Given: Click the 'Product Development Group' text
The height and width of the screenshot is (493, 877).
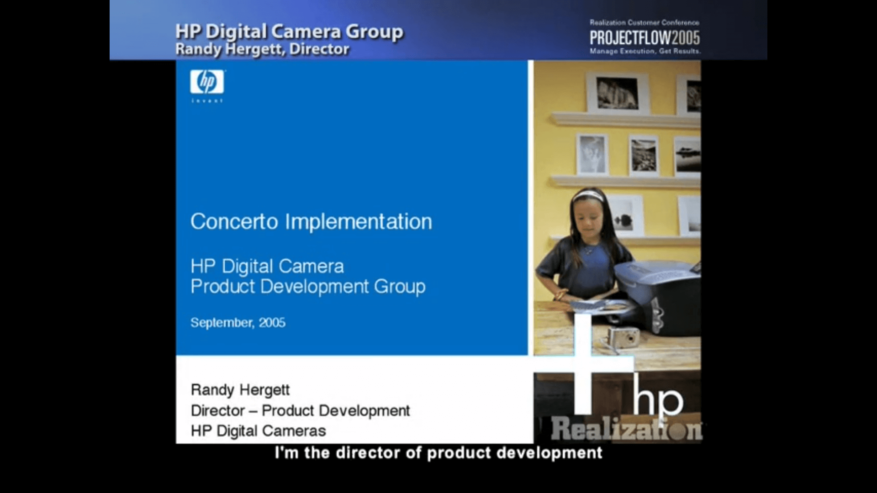Looking at the screenshot, I should tap(308, 287).
